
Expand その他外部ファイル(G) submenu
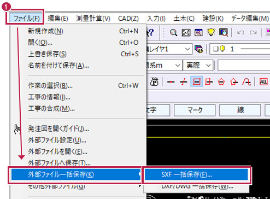click(76, 186)
